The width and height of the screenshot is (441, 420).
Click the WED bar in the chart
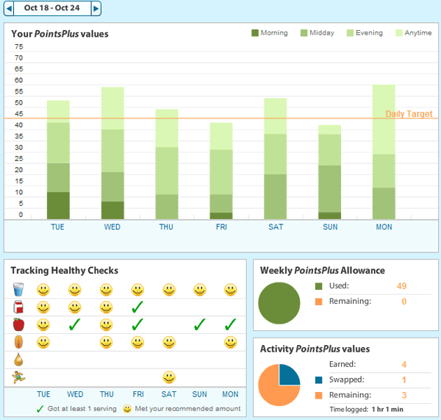(112, 153)
